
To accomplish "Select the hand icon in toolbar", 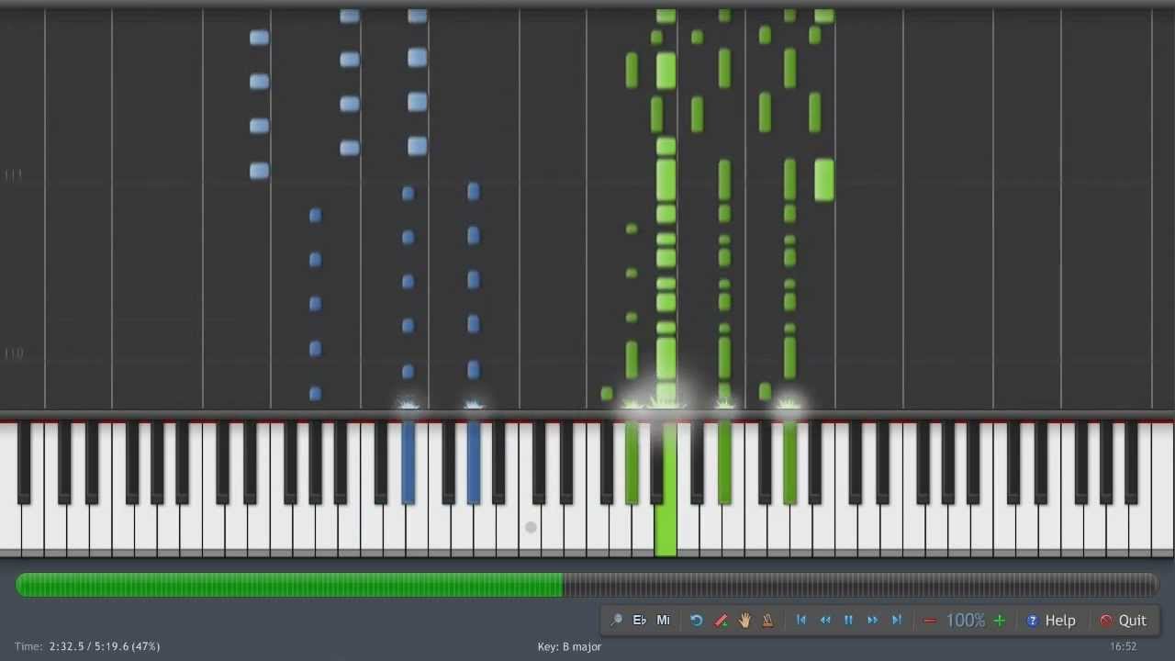I will click(744, 621).
